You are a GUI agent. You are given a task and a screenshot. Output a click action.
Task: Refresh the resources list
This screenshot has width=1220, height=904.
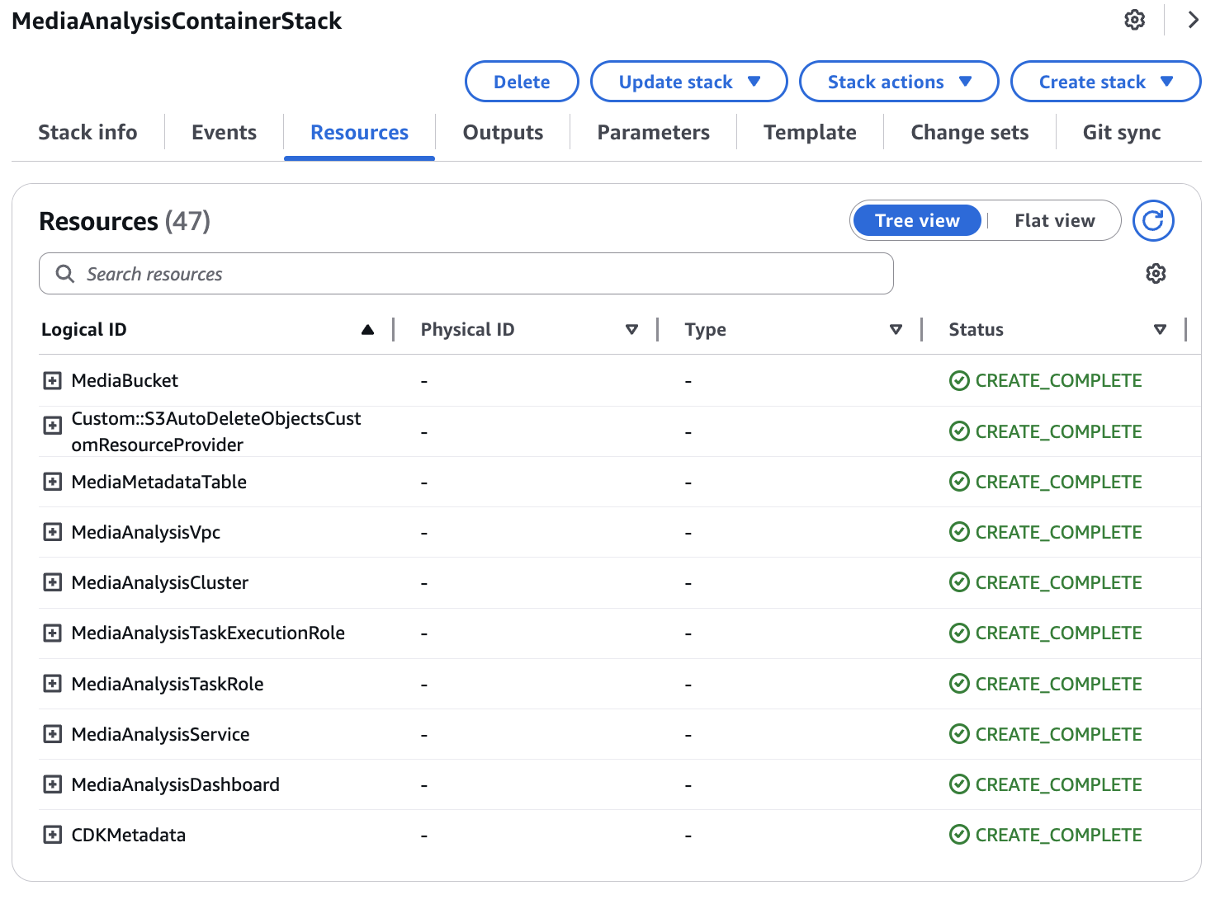(1153, 221)
